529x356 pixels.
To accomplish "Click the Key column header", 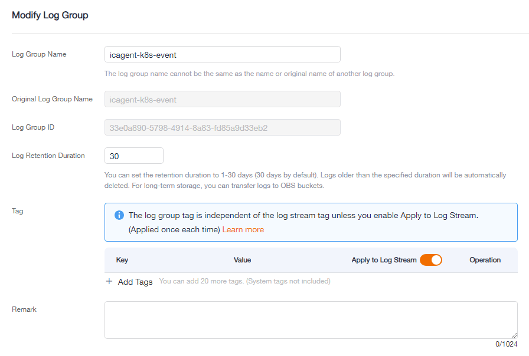I will click(x=122, y=260).
